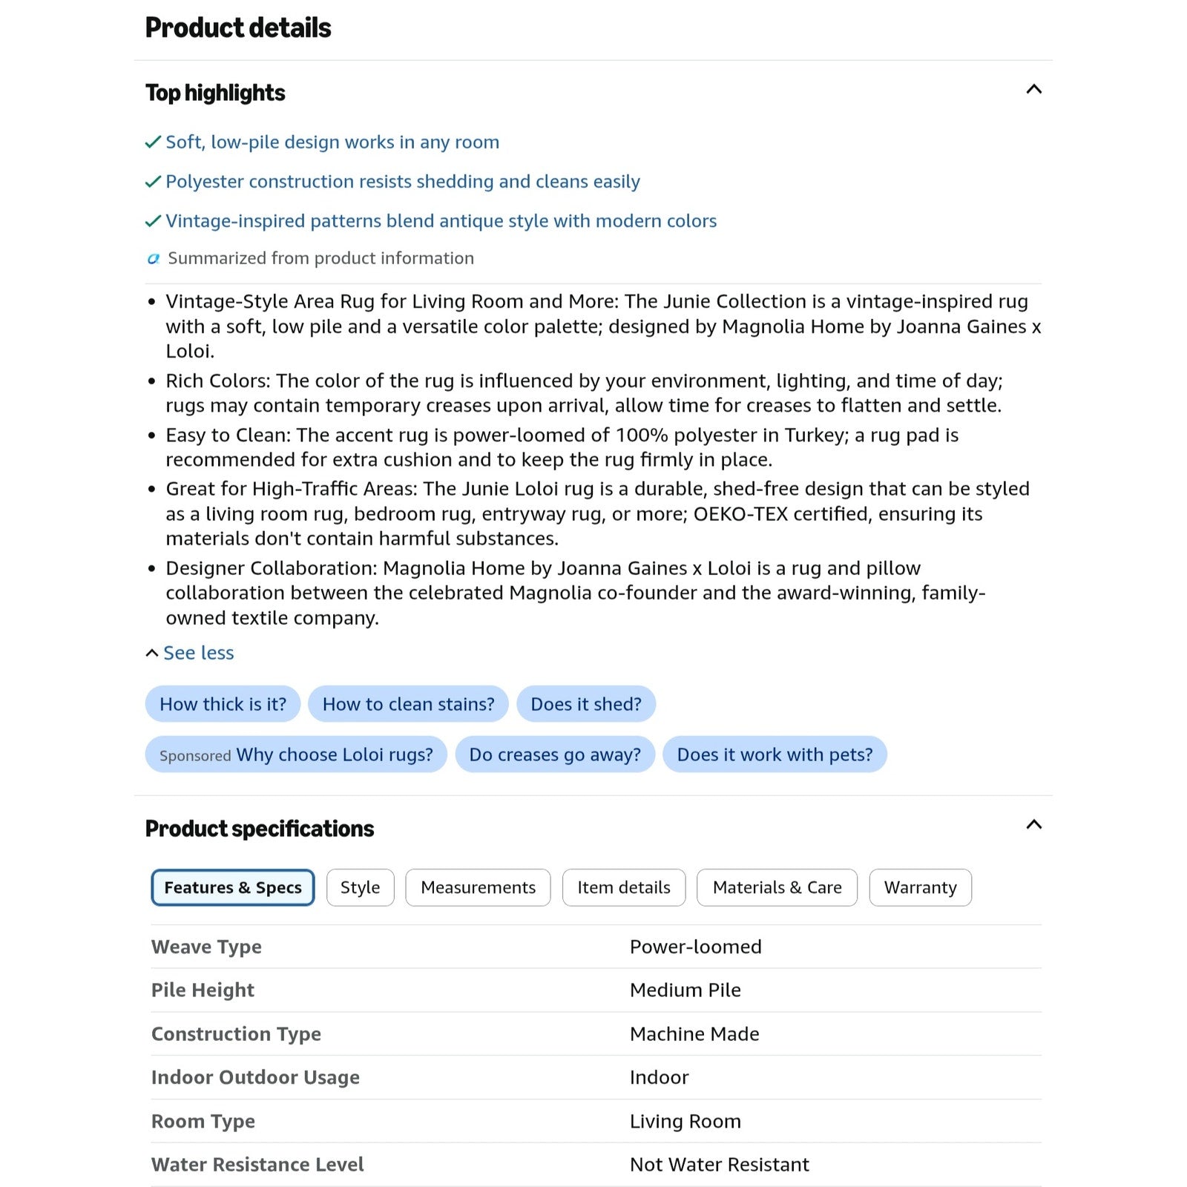
Task: Select the 'Does it shed?' question chip
Action: click(x=586, y=704)
